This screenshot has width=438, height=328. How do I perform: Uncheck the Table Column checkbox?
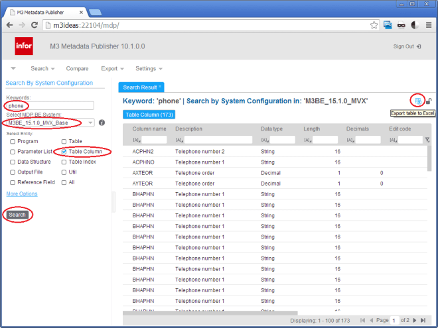click(64, 152)
